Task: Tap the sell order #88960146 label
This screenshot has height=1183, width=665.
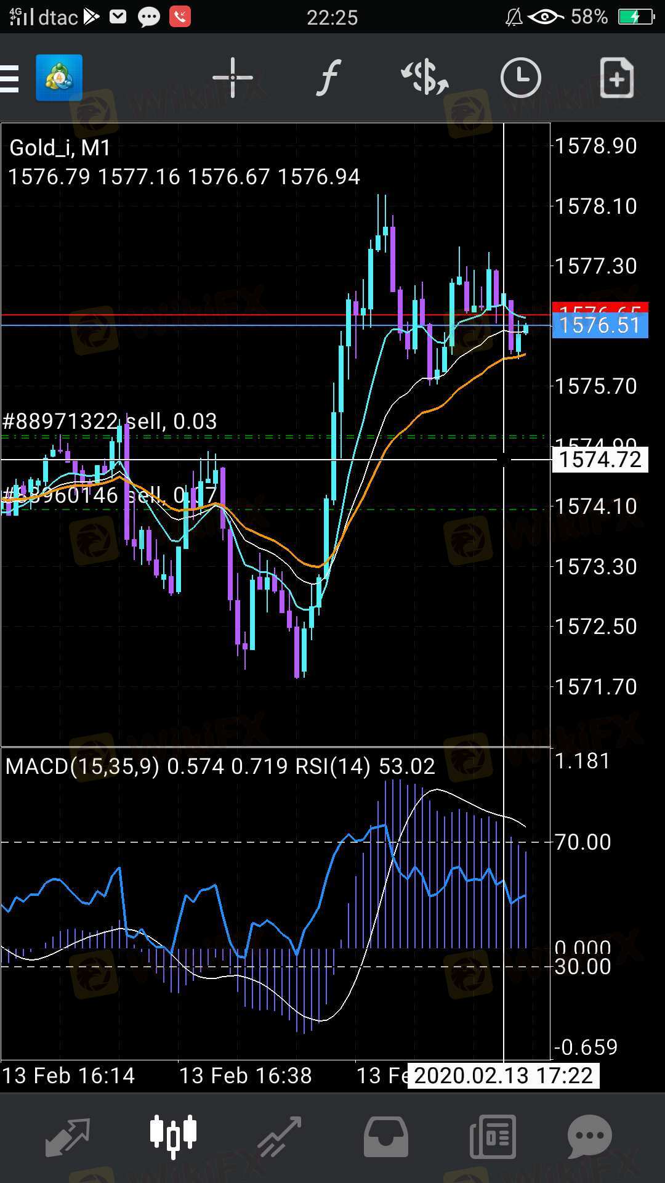Action: pos(110,495)
